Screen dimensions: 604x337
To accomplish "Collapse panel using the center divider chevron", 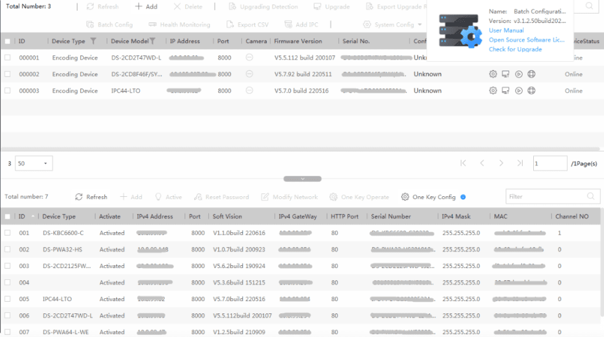I will click(303, 179).
